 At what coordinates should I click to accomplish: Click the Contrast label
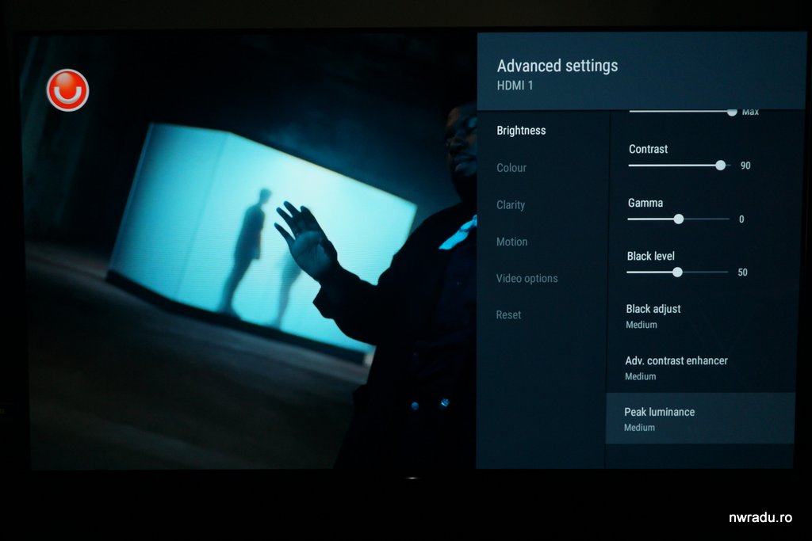648,149
